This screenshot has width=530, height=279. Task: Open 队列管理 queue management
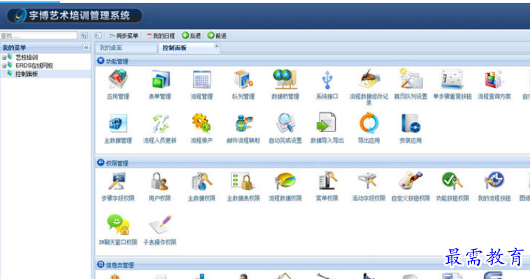click(243, 80)
